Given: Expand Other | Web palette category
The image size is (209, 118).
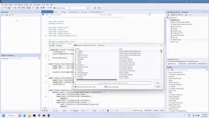Looking at the screenshot, I should (x=168, y=90).
